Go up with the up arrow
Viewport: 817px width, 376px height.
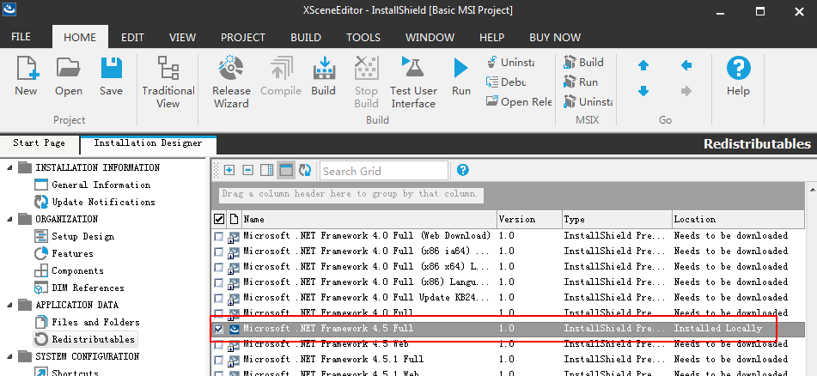(x=643, y=65)
